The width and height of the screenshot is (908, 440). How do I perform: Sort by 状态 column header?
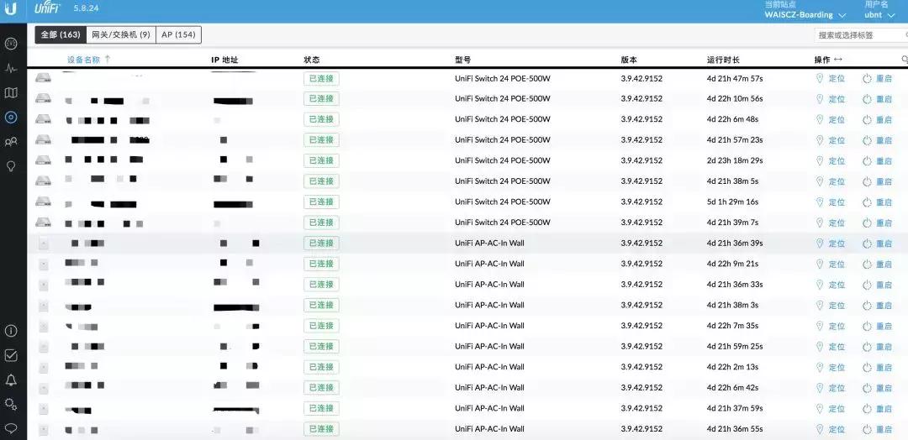(x=312, y=60)
